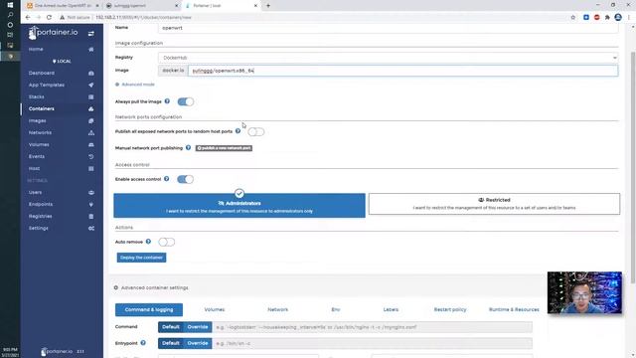Toggle publish all exposed ports to random host ports
The image size is (636, 358).
(x=256, y=132)
